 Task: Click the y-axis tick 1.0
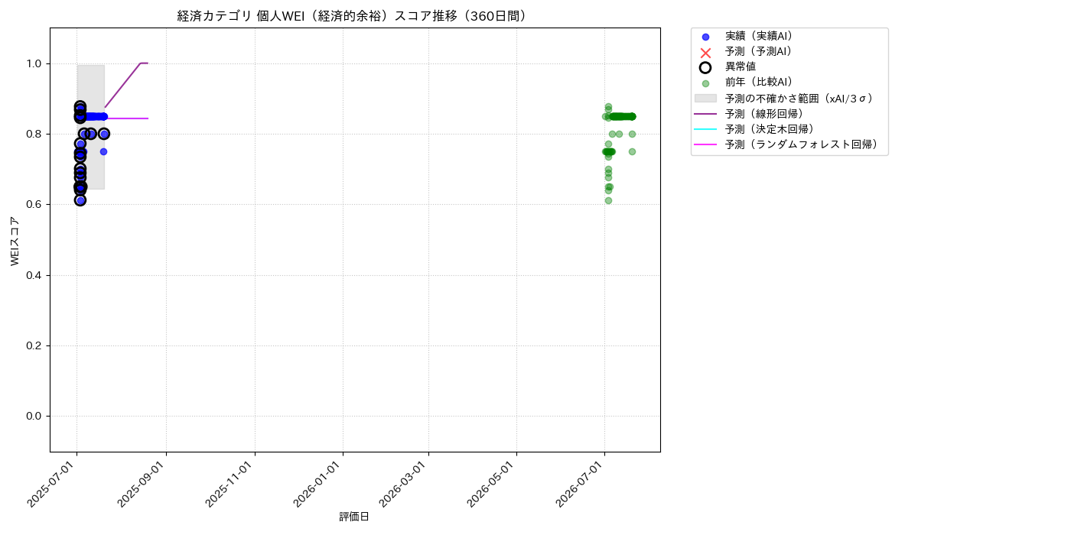click(35, 63)
